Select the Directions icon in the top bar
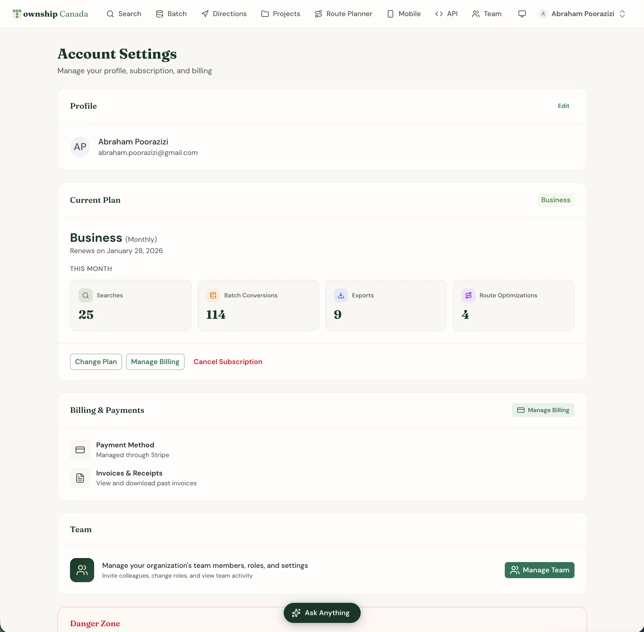644x632 pixels. [205, 14]
